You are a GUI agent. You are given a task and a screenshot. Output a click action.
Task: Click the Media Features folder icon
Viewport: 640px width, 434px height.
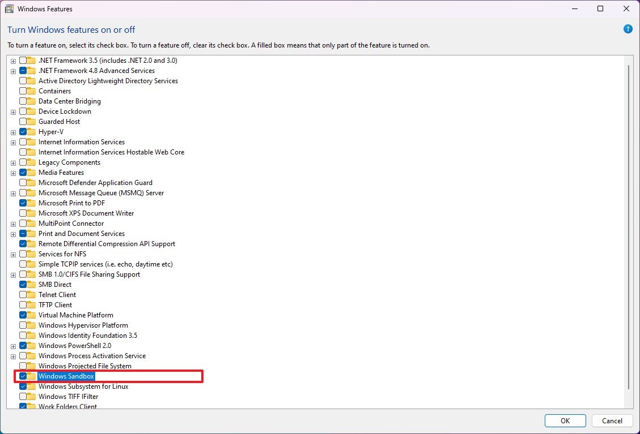point(31,173)
